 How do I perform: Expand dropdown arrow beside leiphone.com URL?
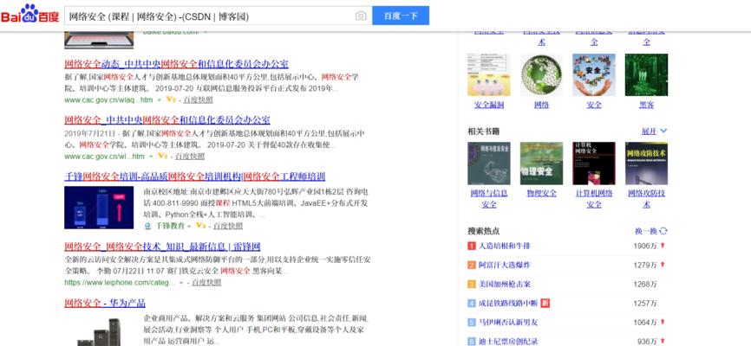[x=181, y=283]
